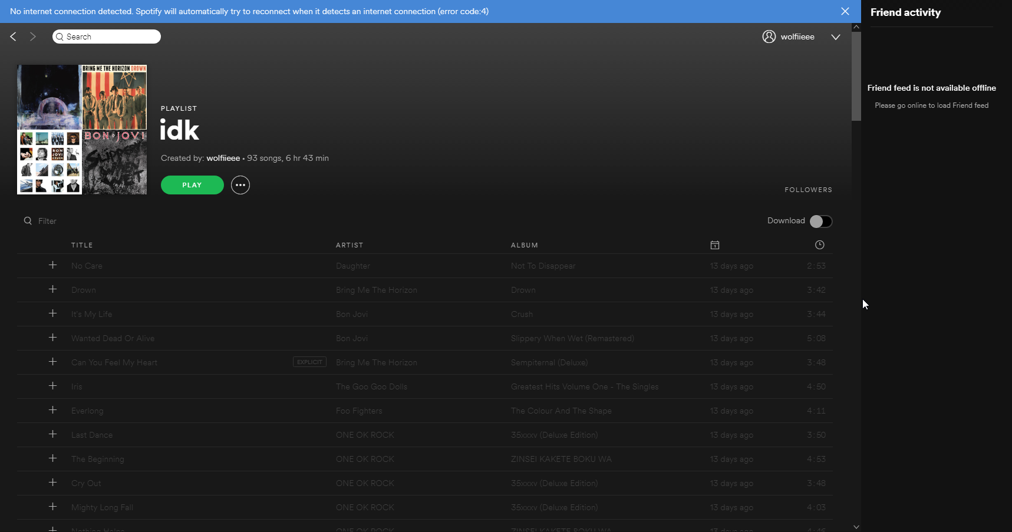
Task: Add Can You Feel My Heart plus icon
Action: pyautogui.click(x=52, y=362)
